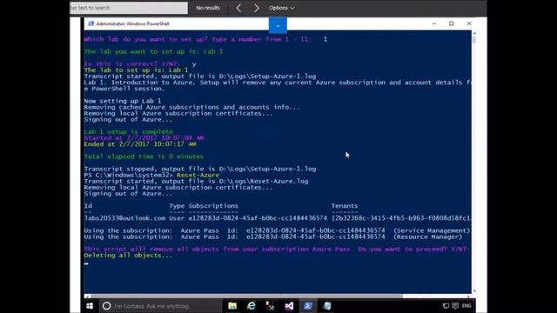Open the Action Center notifications icon
The image size is (557, 313).
(x=455, y=306)
